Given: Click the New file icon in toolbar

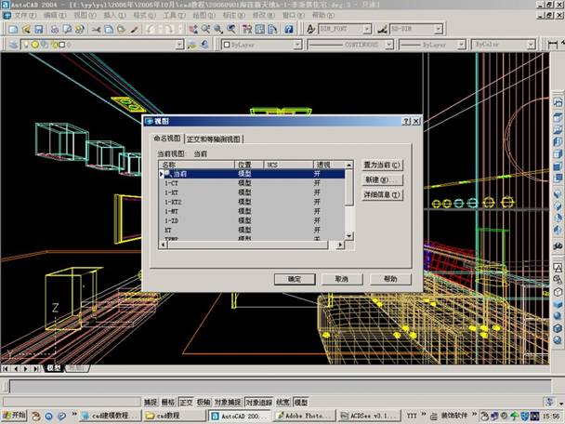Looking at the screenshot, I should pos(9,30).
